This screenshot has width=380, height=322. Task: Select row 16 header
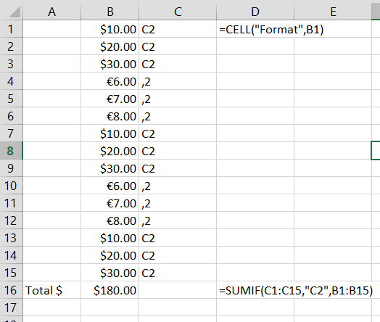(11, 290)
